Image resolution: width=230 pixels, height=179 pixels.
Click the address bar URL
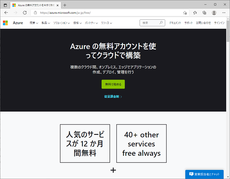[x=65, y=13]
